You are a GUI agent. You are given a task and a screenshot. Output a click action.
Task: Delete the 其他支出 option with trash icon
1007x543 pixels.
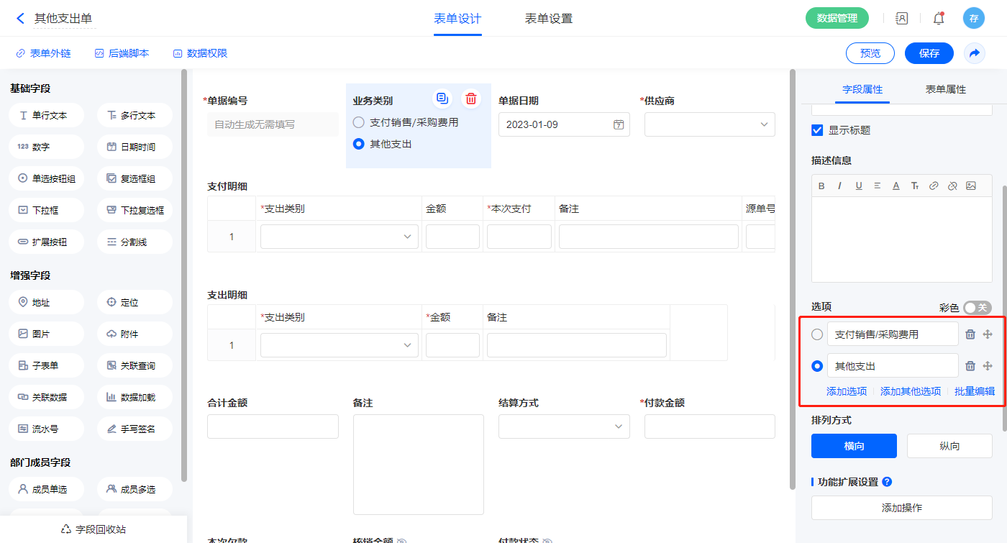[970, 366]
